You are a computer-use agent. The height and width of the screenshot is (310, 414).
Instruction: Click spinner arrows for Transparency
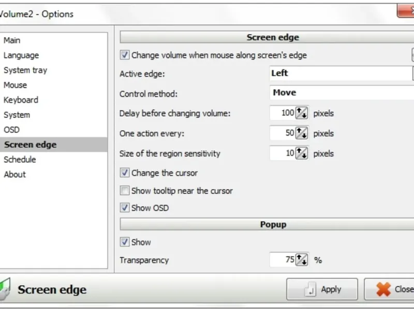tap(302, 260)
